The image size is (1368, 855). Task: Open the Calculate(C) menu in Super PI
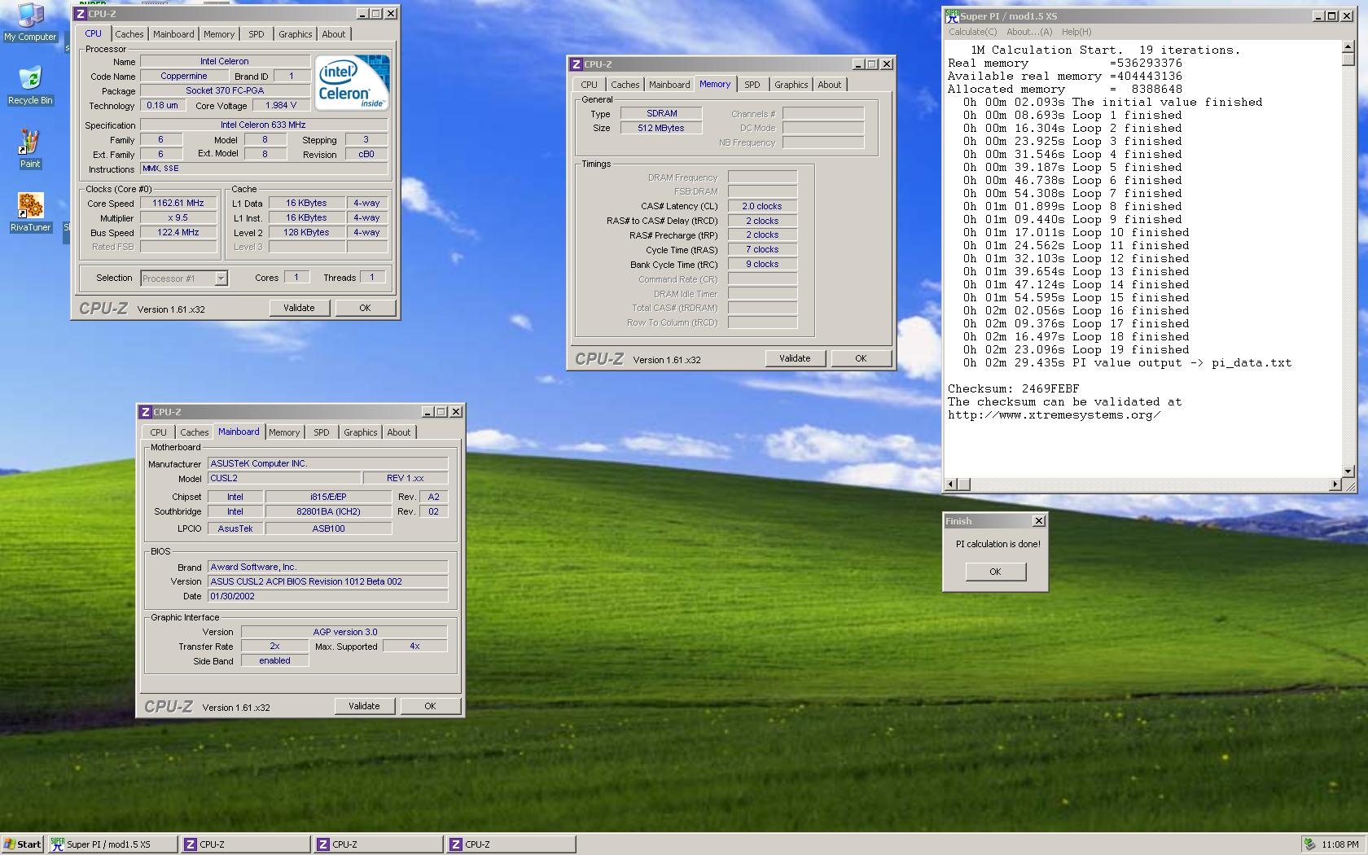pyautogui.click(x=972, y=32)
